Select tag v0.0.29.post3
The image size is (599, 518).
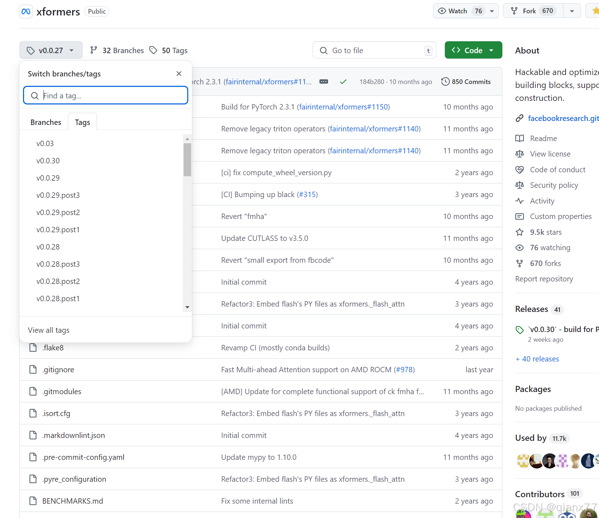click(58, 195)
